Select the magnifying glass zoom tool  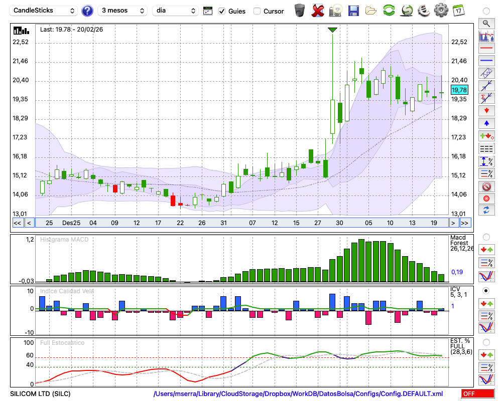pyautogui.click(x=486, y=23)
